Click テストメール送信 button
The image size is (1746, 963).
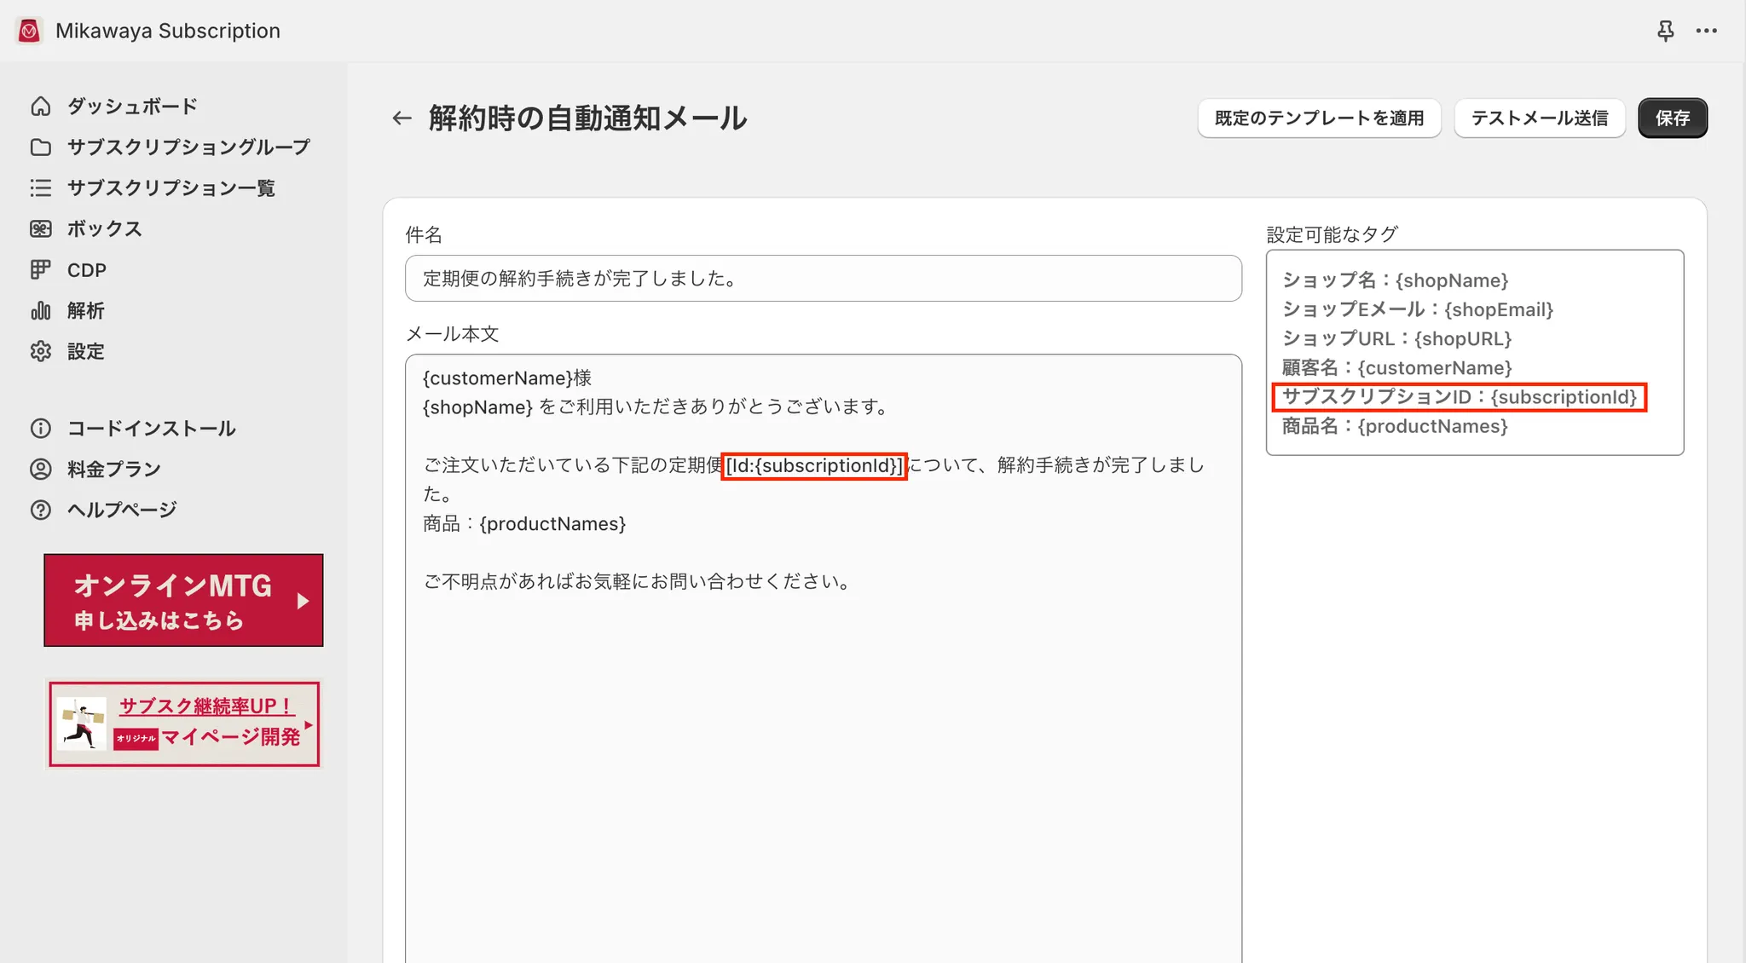(x=1539, y=118)
